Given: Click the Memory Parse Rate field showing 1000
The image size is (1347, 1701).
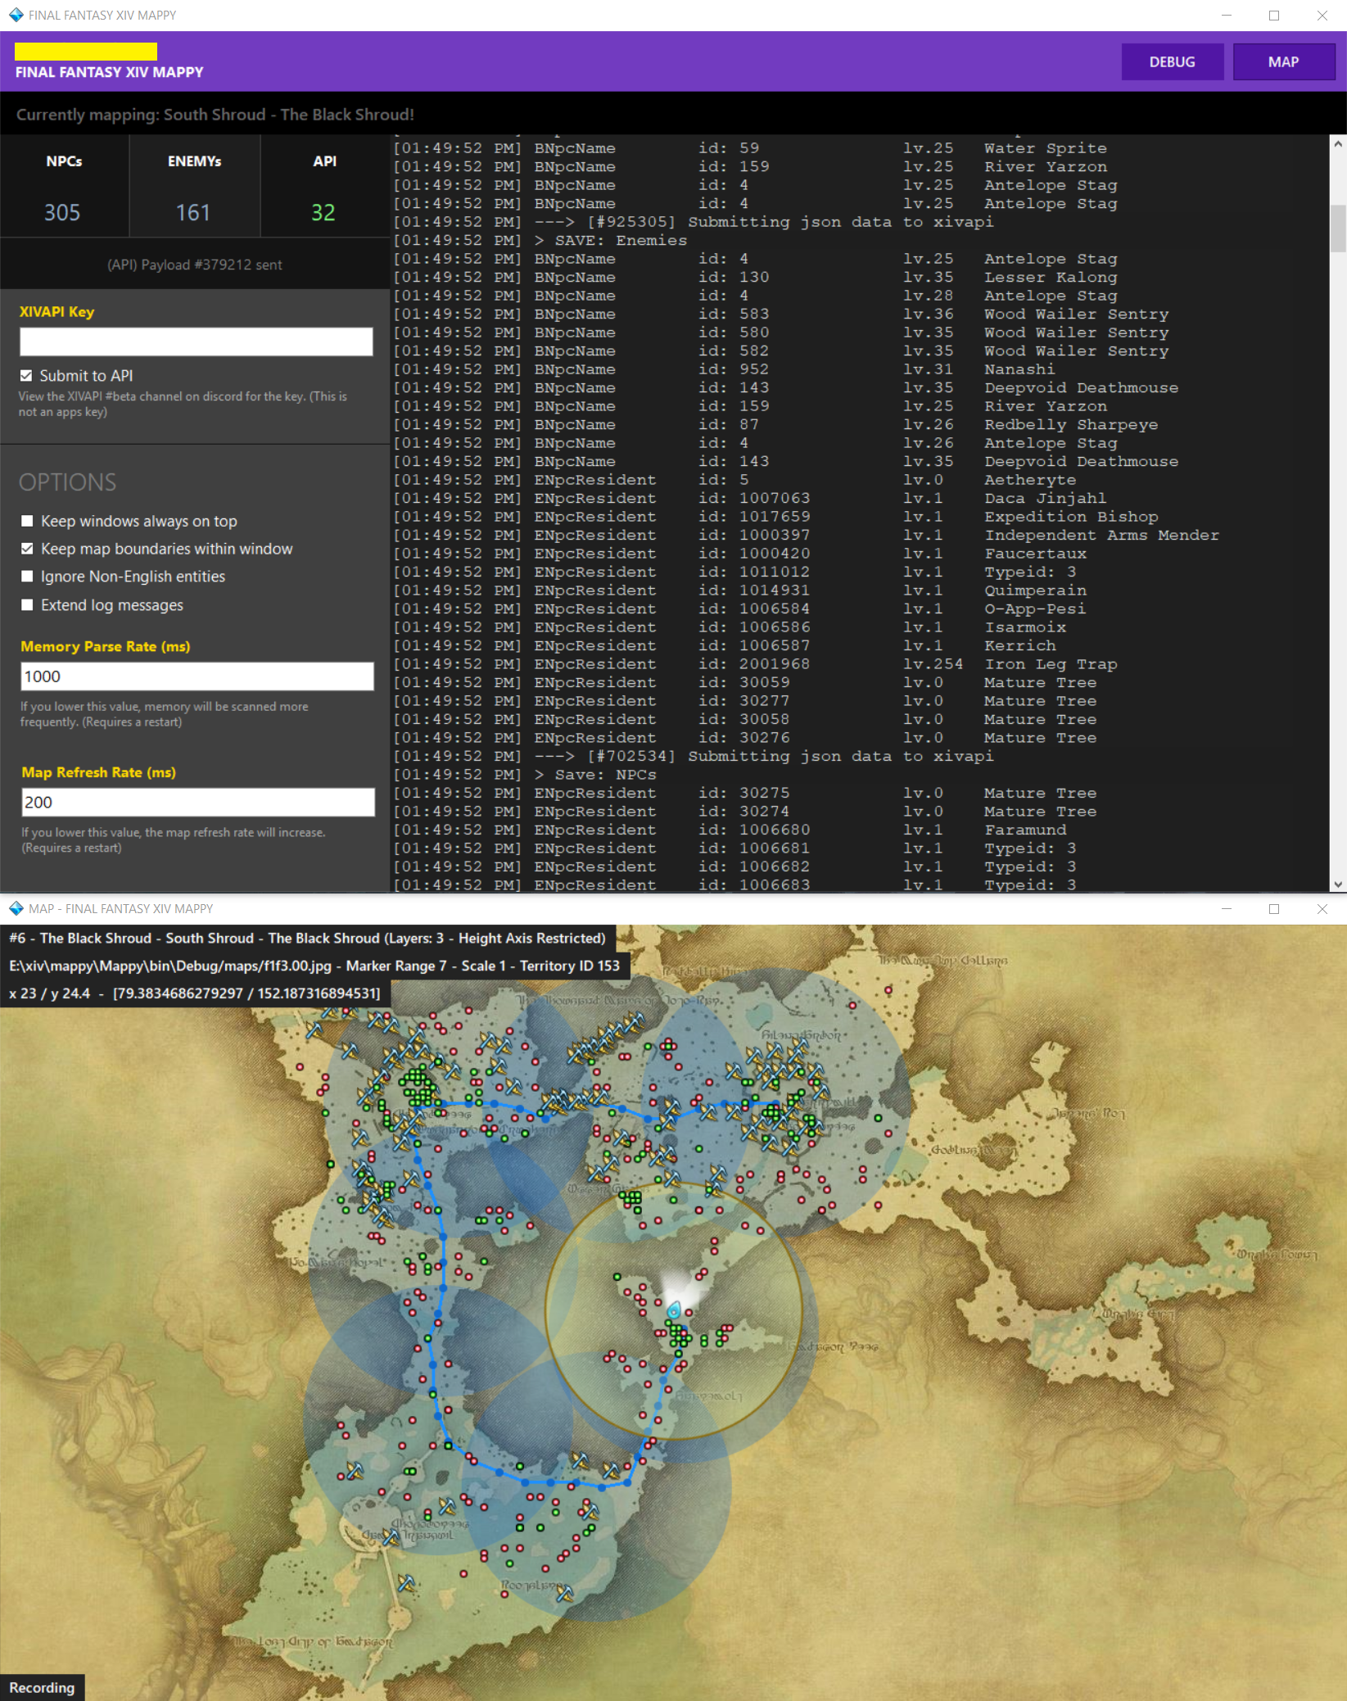Looking at the screenshot, I should tap(197, 676).
